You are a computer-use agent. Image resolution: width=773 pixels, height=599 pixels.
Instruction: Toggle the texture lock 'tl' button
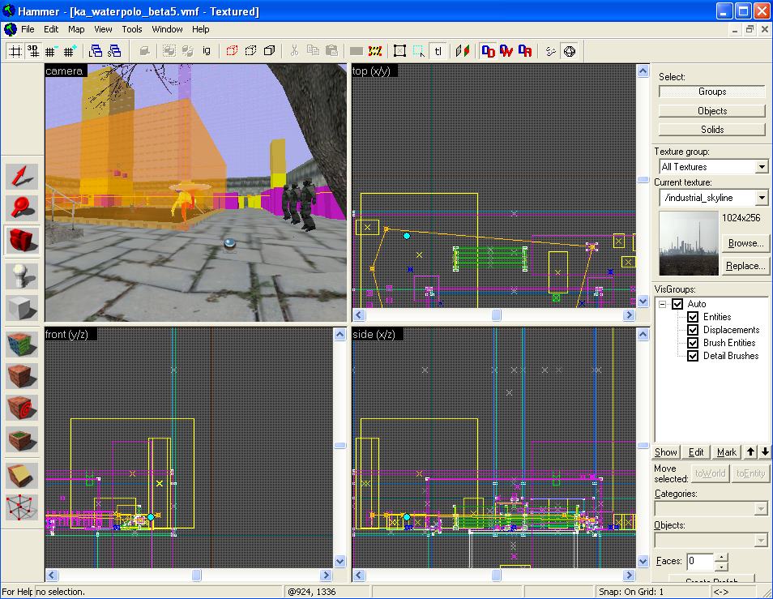point(438,50)
